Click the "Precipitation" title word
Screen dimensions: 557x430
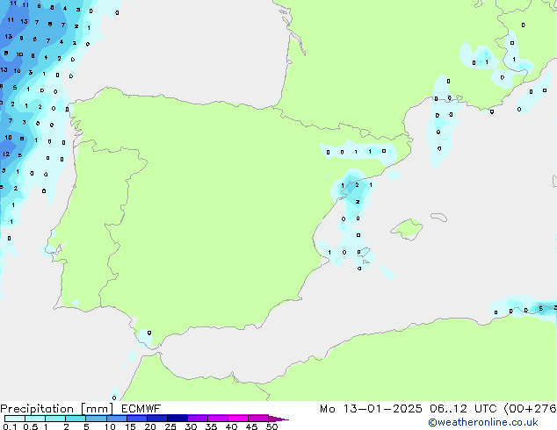pyautogui.click(x=37, y=409)
